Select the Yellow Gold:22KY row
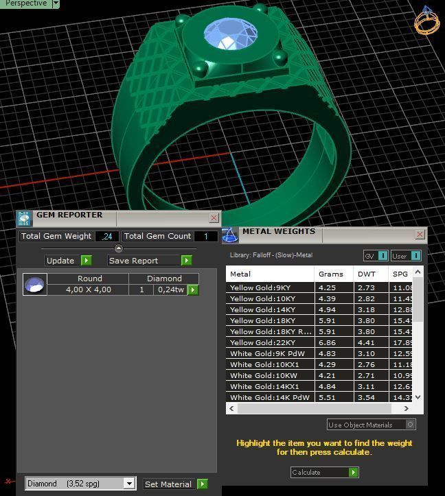Viewport: 445px width, 496px height. coord(319,342)
